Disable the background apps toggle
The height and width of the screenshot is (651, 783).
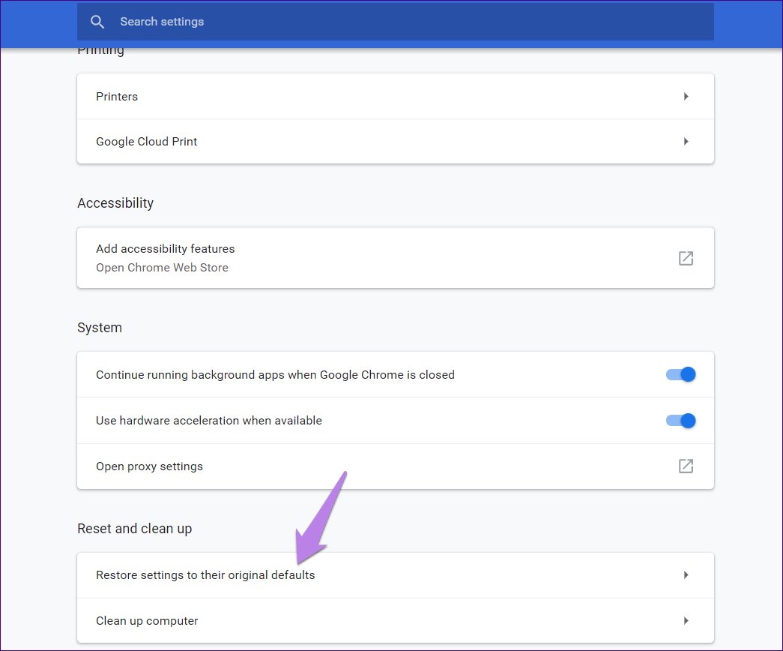click(680, 374)
